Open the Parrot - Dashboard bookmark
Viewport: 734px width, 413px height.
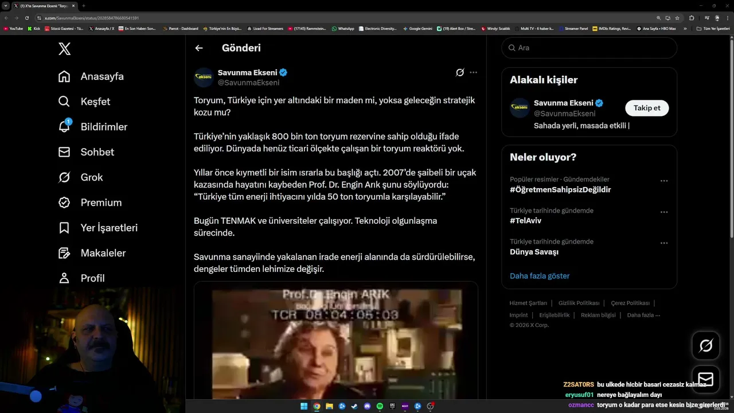pyautogui.click(x=181, y=29)
